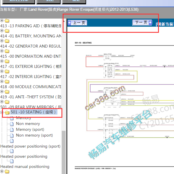Click the 413-13 PARKING AID folder icon
This screenshot has height=174, width=174.
click(x=7, y=21)
